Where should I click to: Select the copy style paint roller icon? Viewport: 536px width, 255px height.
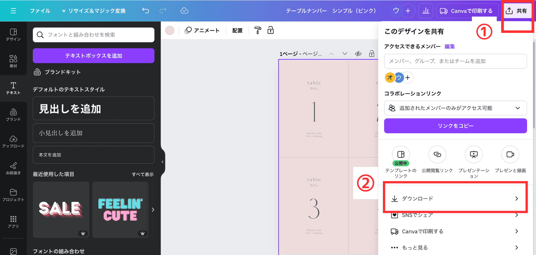pyautogui.click(x=258, y=31)
